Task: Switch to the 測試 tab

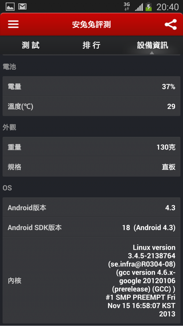Action: [x=31, y=45]
